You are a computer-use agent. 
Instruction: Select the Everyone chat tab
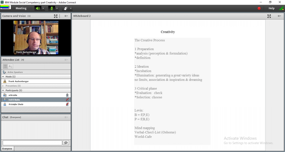pos(7,149)
